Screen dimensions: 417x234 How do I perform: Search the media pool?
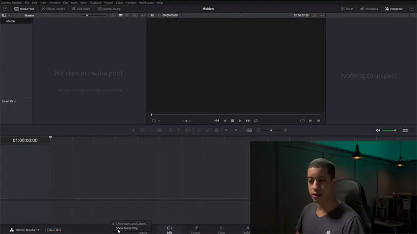tap(135, 15)
